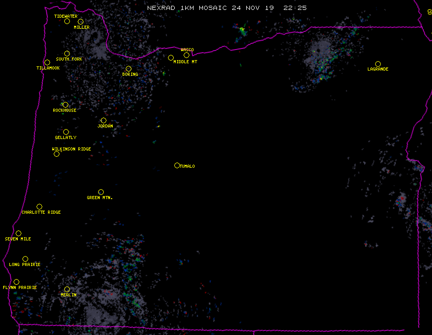Screen dimensions: 432x335
Task: Click the Tidewater station circle marker
Action: point(67,21)
